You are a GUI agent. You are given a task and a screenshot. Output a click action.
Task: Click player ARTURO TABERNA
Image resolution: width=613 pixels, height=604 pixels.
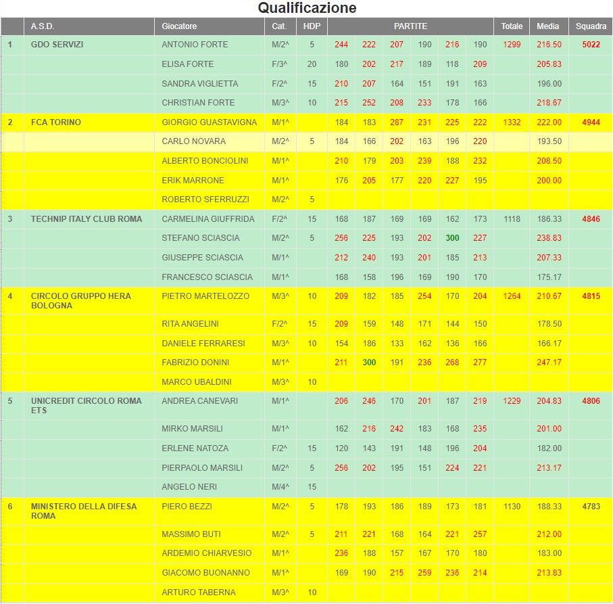click(x=199, y=593)
